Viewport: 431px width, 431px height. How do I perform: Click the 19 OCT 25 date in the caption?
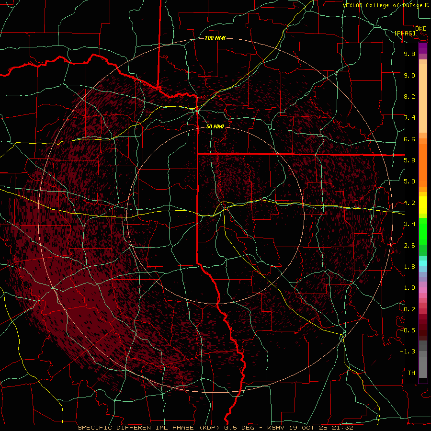click(308, 428)
